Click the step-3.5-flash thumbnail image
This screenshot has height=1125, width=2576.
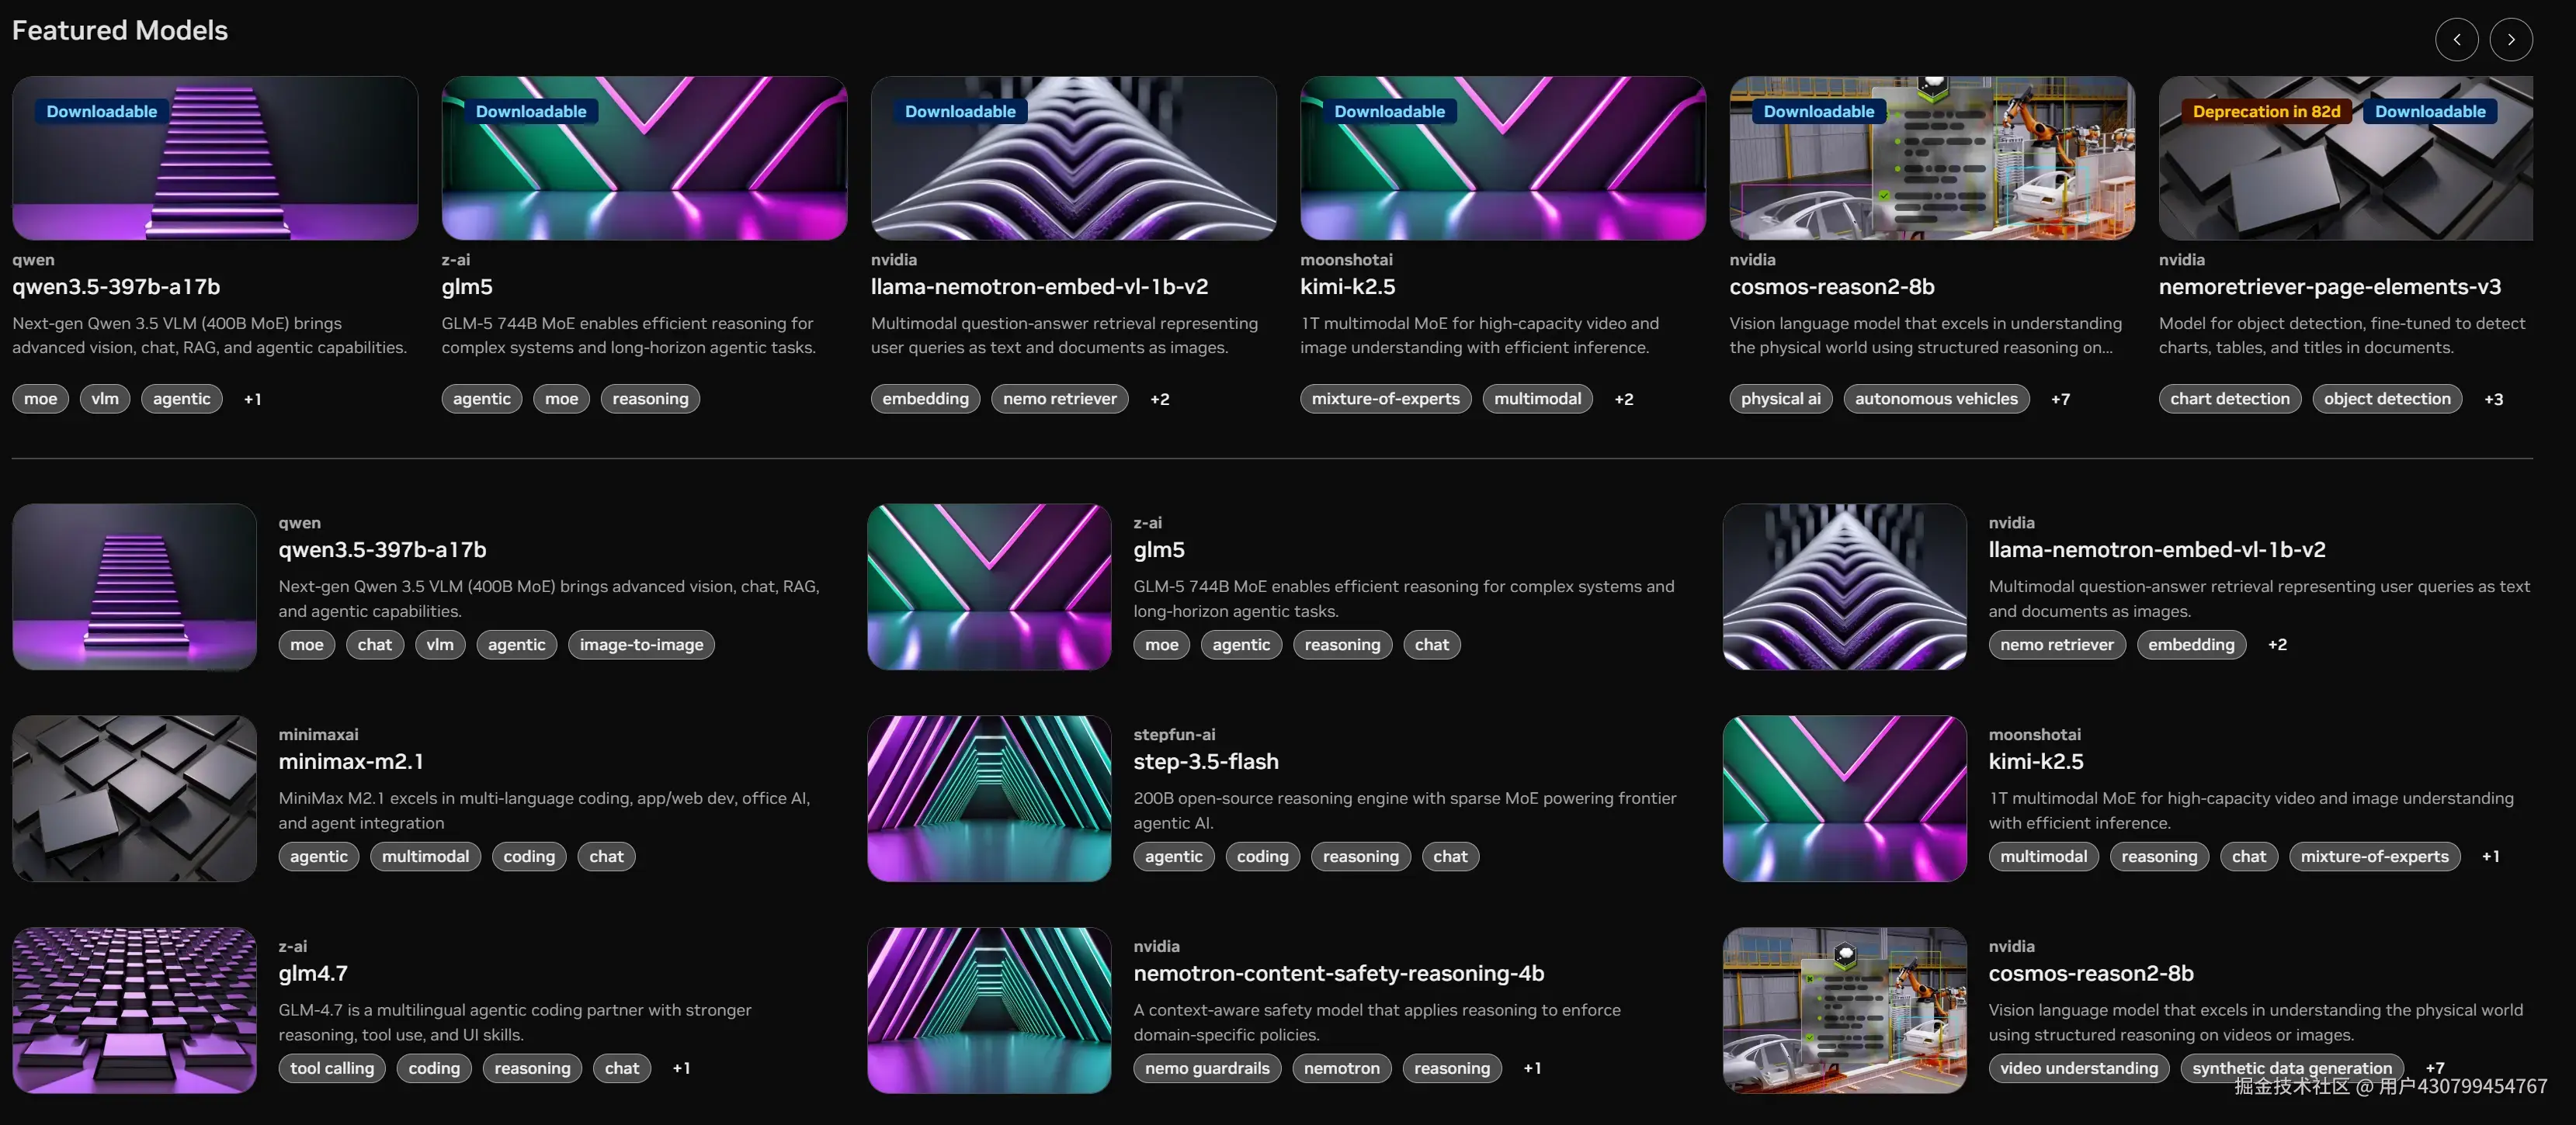point(988,798)
